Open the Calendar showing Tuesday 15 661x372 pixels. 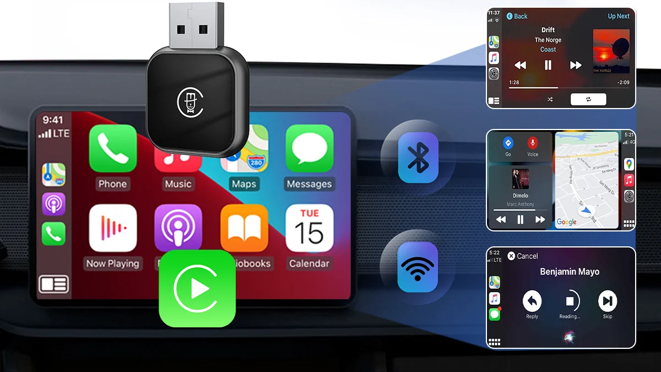[309, 228]
